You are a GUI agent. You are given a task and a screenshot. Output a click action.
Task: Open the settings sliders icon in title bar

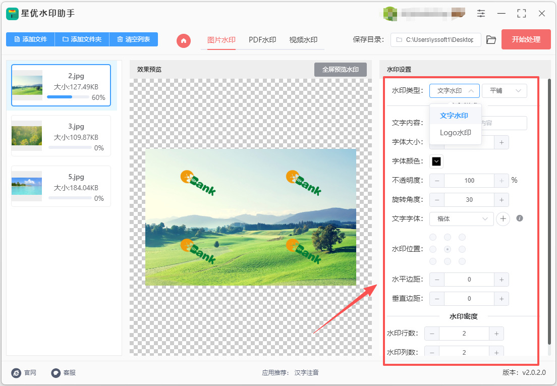point(481,14)
